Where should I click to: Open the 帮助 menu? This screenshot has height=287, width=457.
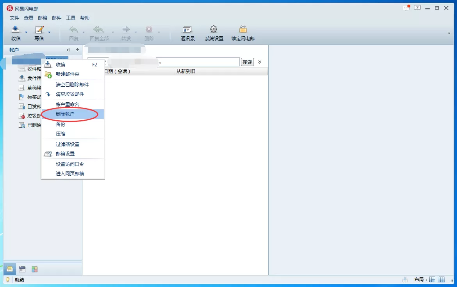click(x=84, y=18)
